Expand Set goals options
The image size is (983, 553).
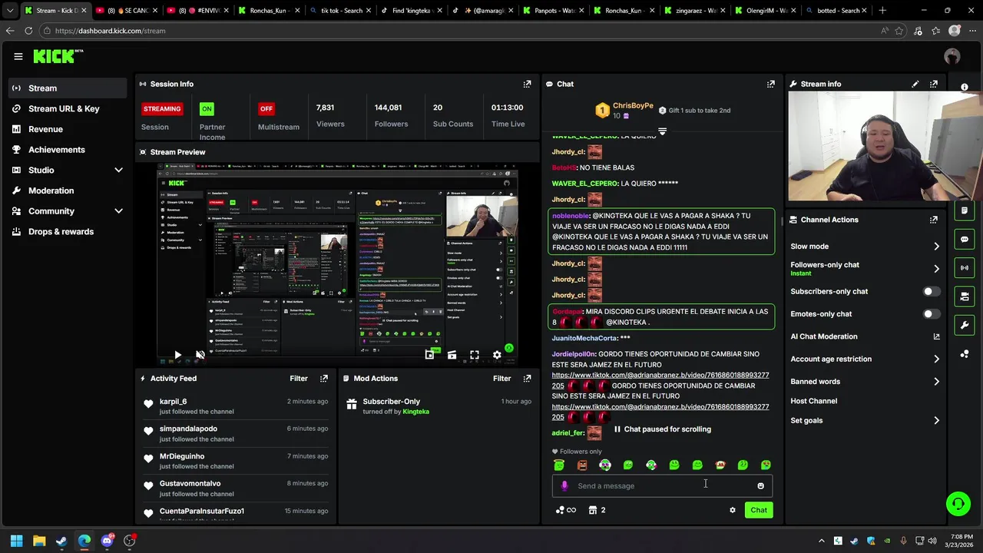pos(936,421)
